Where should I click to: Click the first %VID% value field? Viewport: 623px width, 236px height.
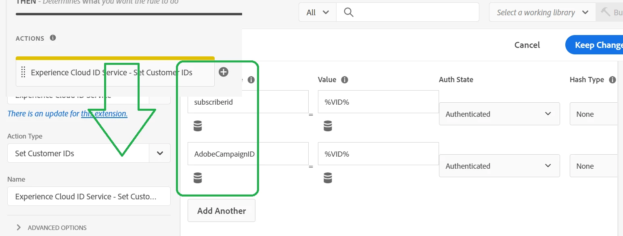(378, 102)
